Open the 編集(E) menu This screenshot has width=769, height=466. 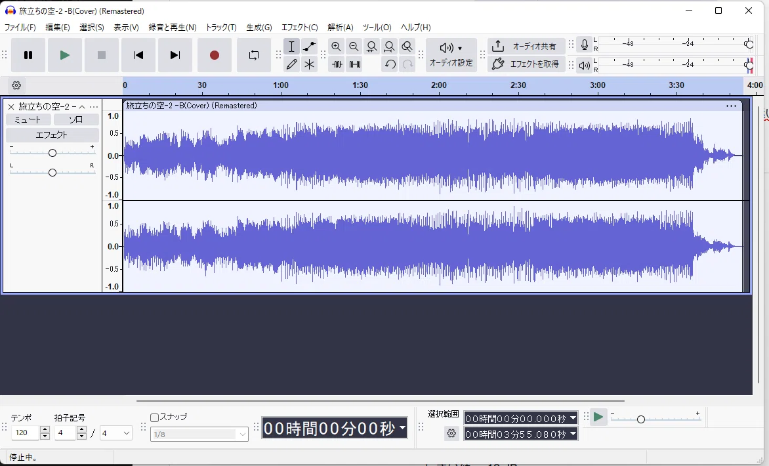(57, 28)
